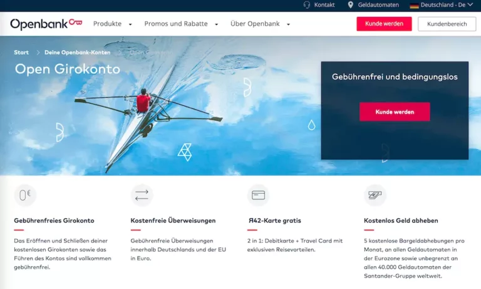The image size is (481, 289).
Task: Click the cash withdrawal icon
Action: click(375, 195)
